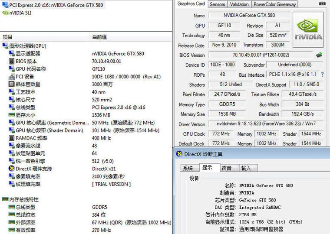
Task: Click the 图形处理器(GPU) group icon
Action: coord(5,45)
